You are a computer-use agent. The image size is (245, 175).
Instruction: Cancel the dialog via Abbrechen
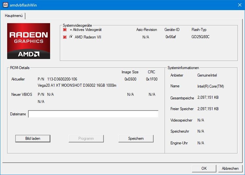pyautogui.click(x=230, y=168)
